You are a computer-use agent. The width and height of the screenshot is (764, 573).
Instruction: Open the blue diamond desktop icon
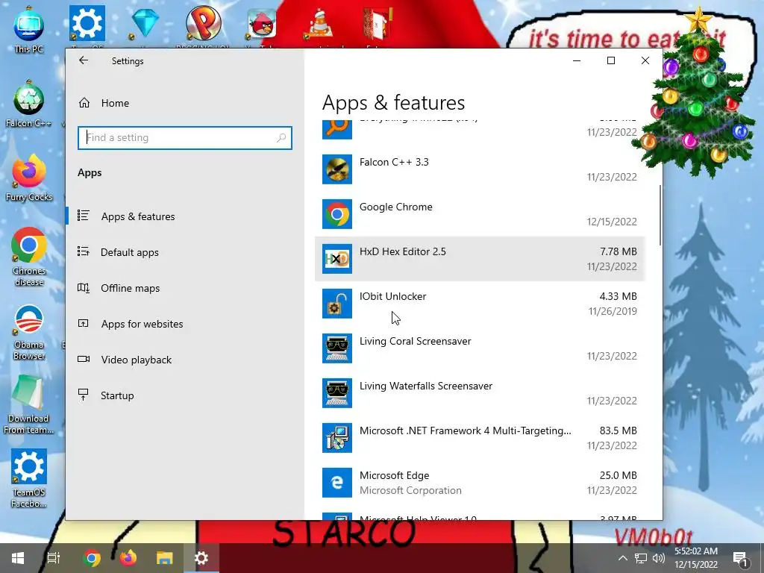click(x=145, y=25)
